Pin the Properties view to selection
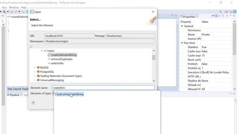Screen dimensions: 239x134 click(212, 16)
